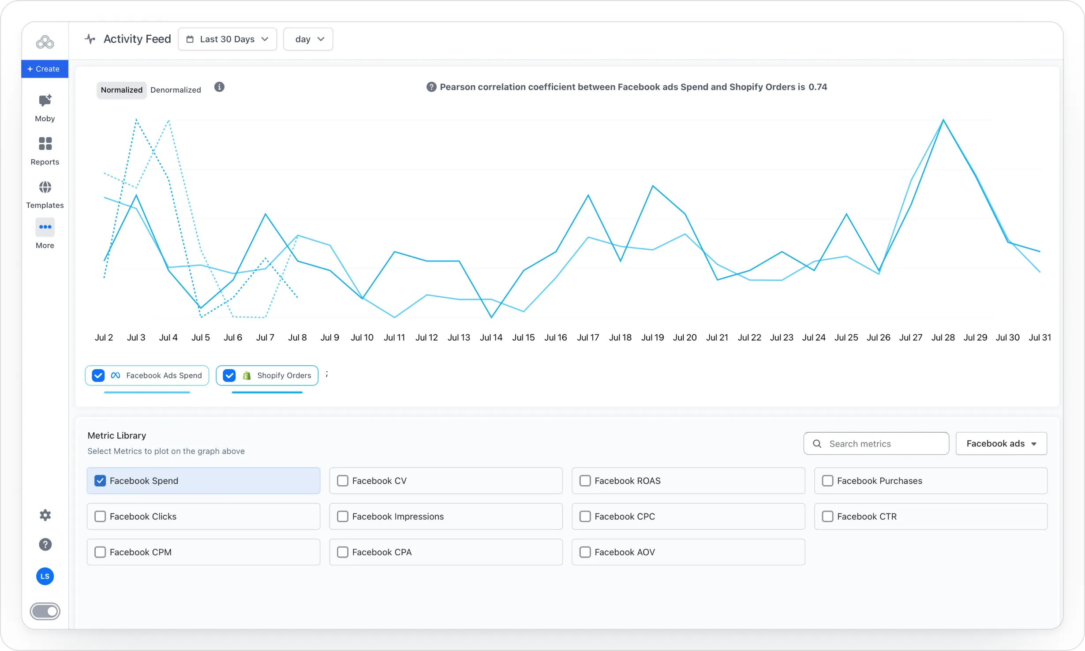Select the Normalized view tab
1085x651 pixels.
tap(121, 90)
